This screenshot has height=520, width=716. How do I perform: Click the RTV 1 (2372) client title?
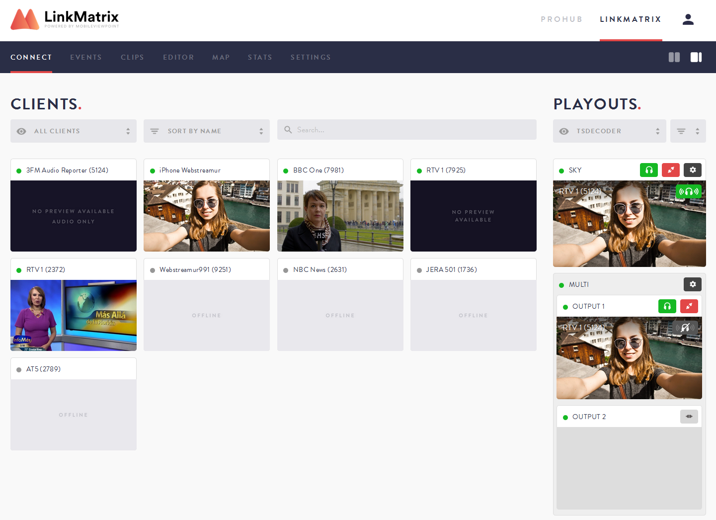pos(46,269)
